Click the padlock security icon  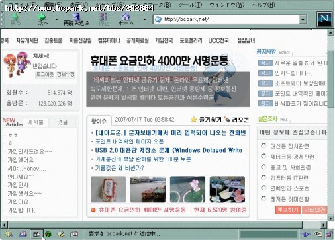329,234
